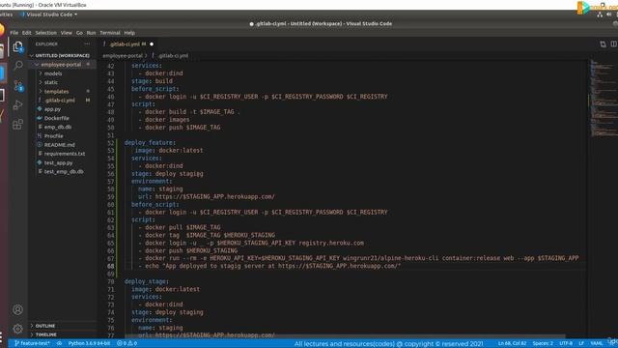618x348 pixels.
Task: Click the Explorer more actions ellipsis
Action: tap(87, 43)
